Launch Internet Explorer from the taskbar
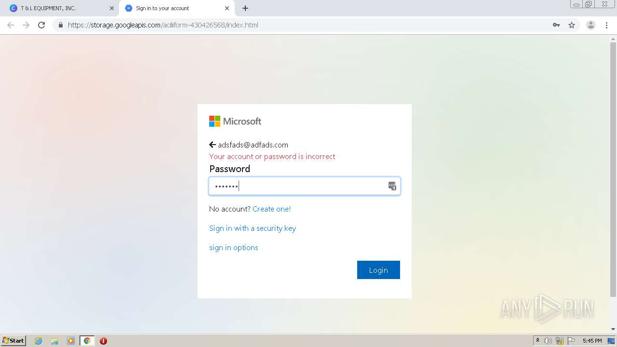The image size is (617, 347). point(39,341)
